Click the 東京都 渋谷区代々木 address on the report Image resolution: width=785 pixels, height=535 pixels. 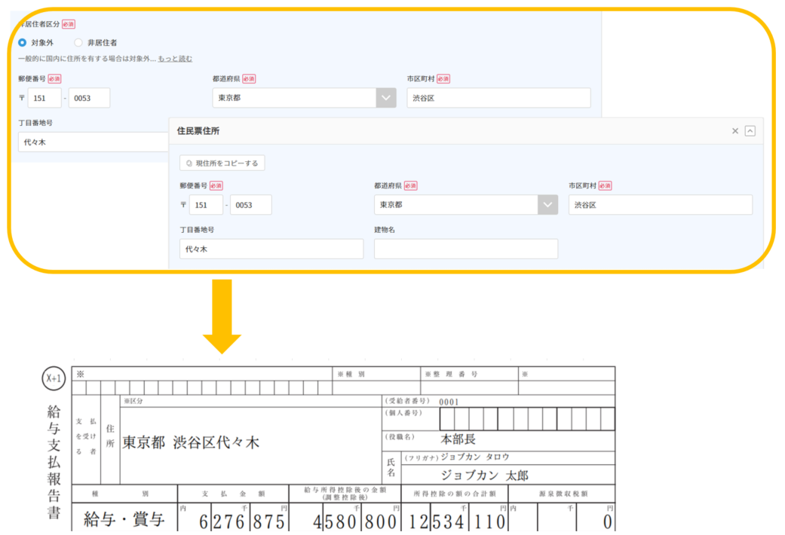[191, 442]
